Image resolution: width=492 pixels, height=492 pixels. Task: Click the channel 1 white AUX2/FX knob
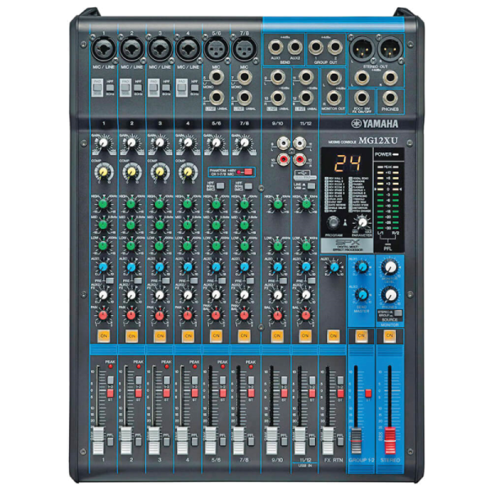click(x=102, y=295)
